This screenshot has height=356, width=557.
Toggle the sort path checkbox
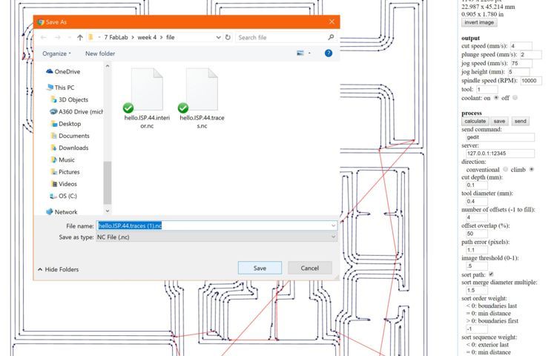(x=491, y=274)
